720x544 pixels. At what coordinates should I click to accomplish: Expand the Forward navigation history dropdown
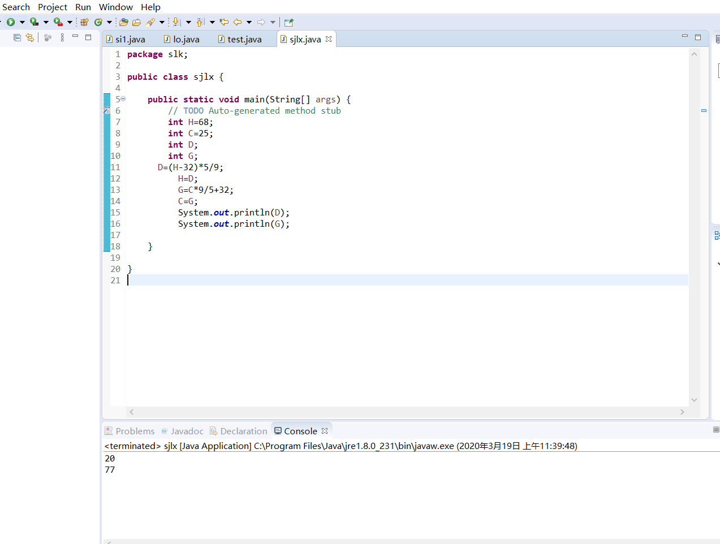point(273,22)
